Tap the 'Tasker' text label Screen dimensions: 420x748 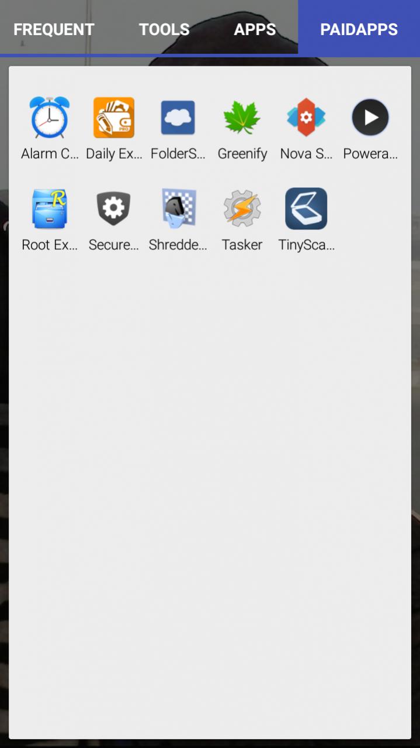(x=242, y=245)
